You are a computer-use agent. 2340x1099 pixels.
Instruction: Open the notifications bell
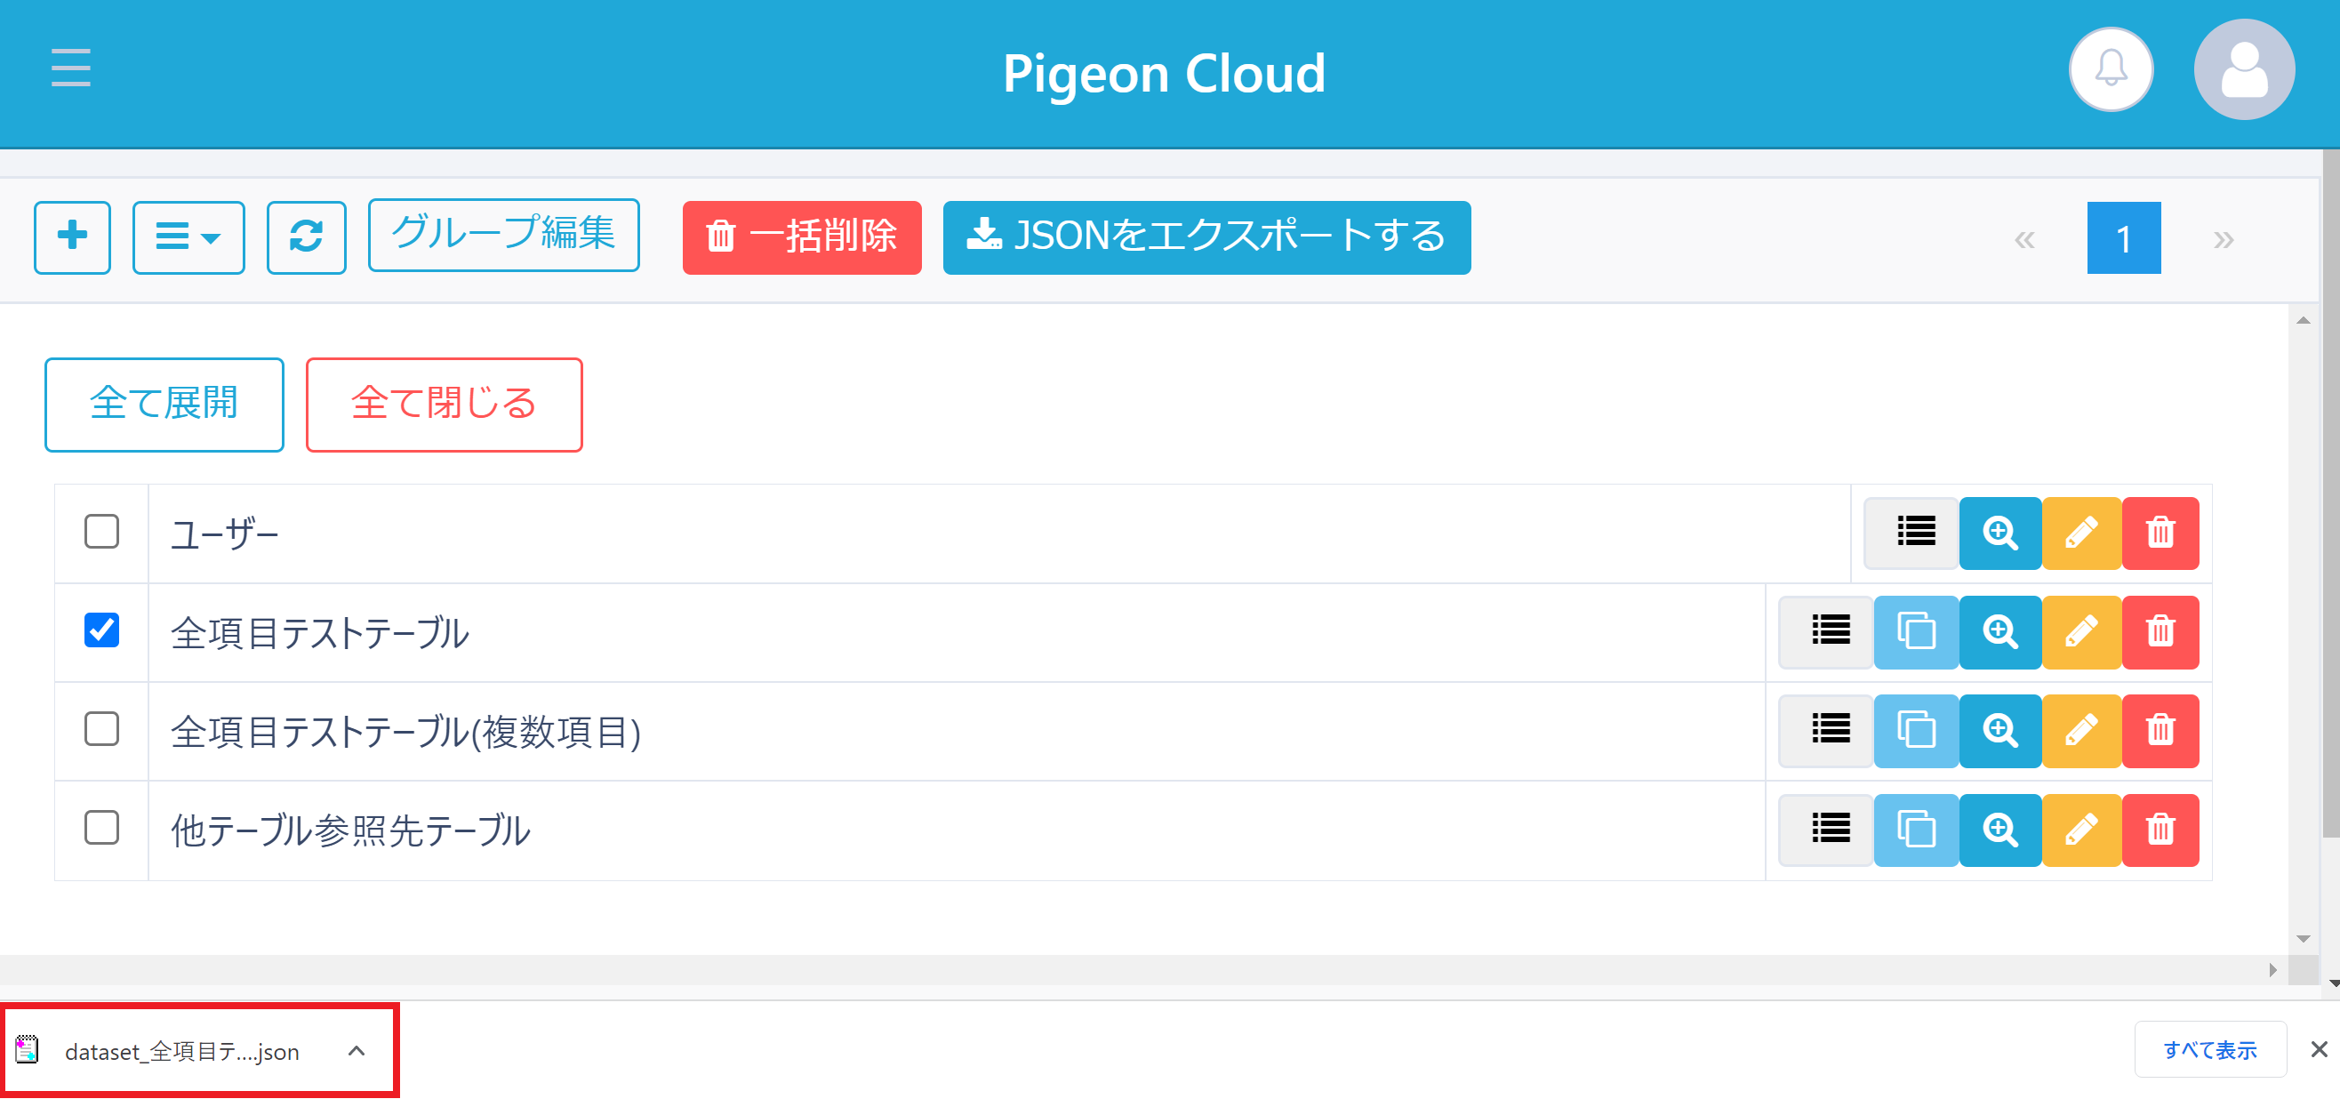pyautogui.click(x=2111, y=69)
